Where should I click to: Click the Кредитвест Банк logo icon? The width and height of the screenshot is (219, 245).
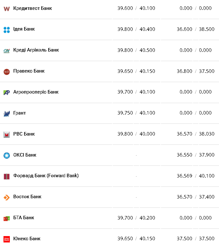coord(7,9)
